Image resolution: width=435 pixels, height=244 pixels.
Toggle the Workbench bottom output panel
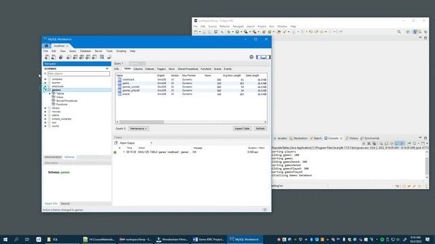[263, 57]
